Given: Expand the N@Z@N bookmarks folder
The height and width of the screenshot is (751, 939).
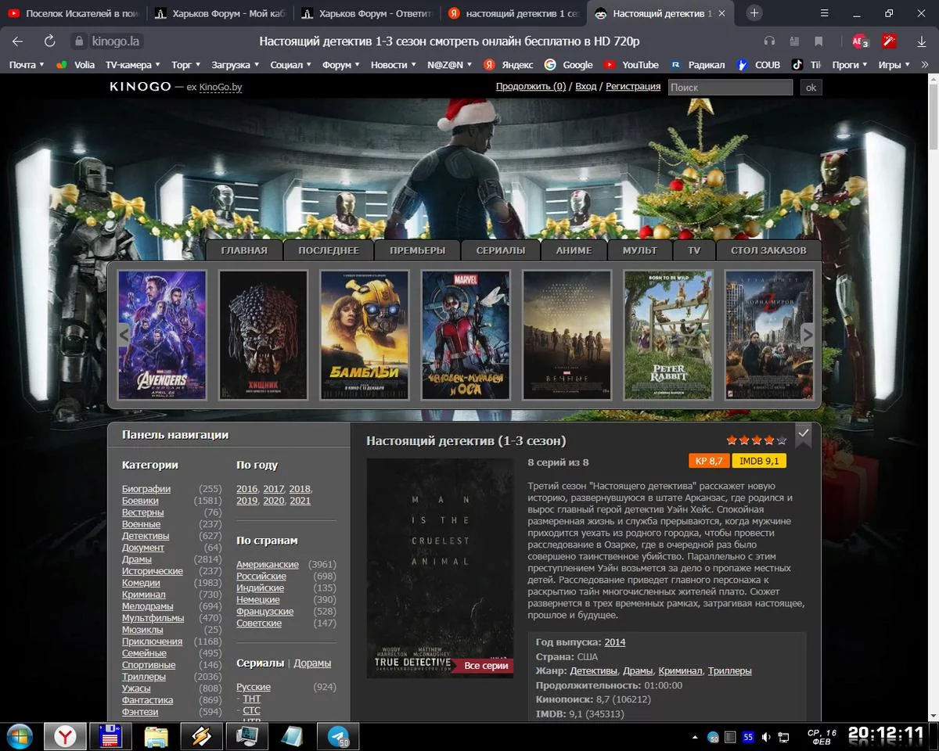Looking at the screenshot, I should pos(448,65).
